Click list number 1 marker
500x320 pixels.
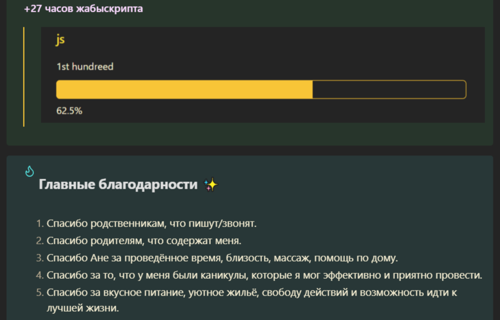pyautogui.click(x=39, y=224)
